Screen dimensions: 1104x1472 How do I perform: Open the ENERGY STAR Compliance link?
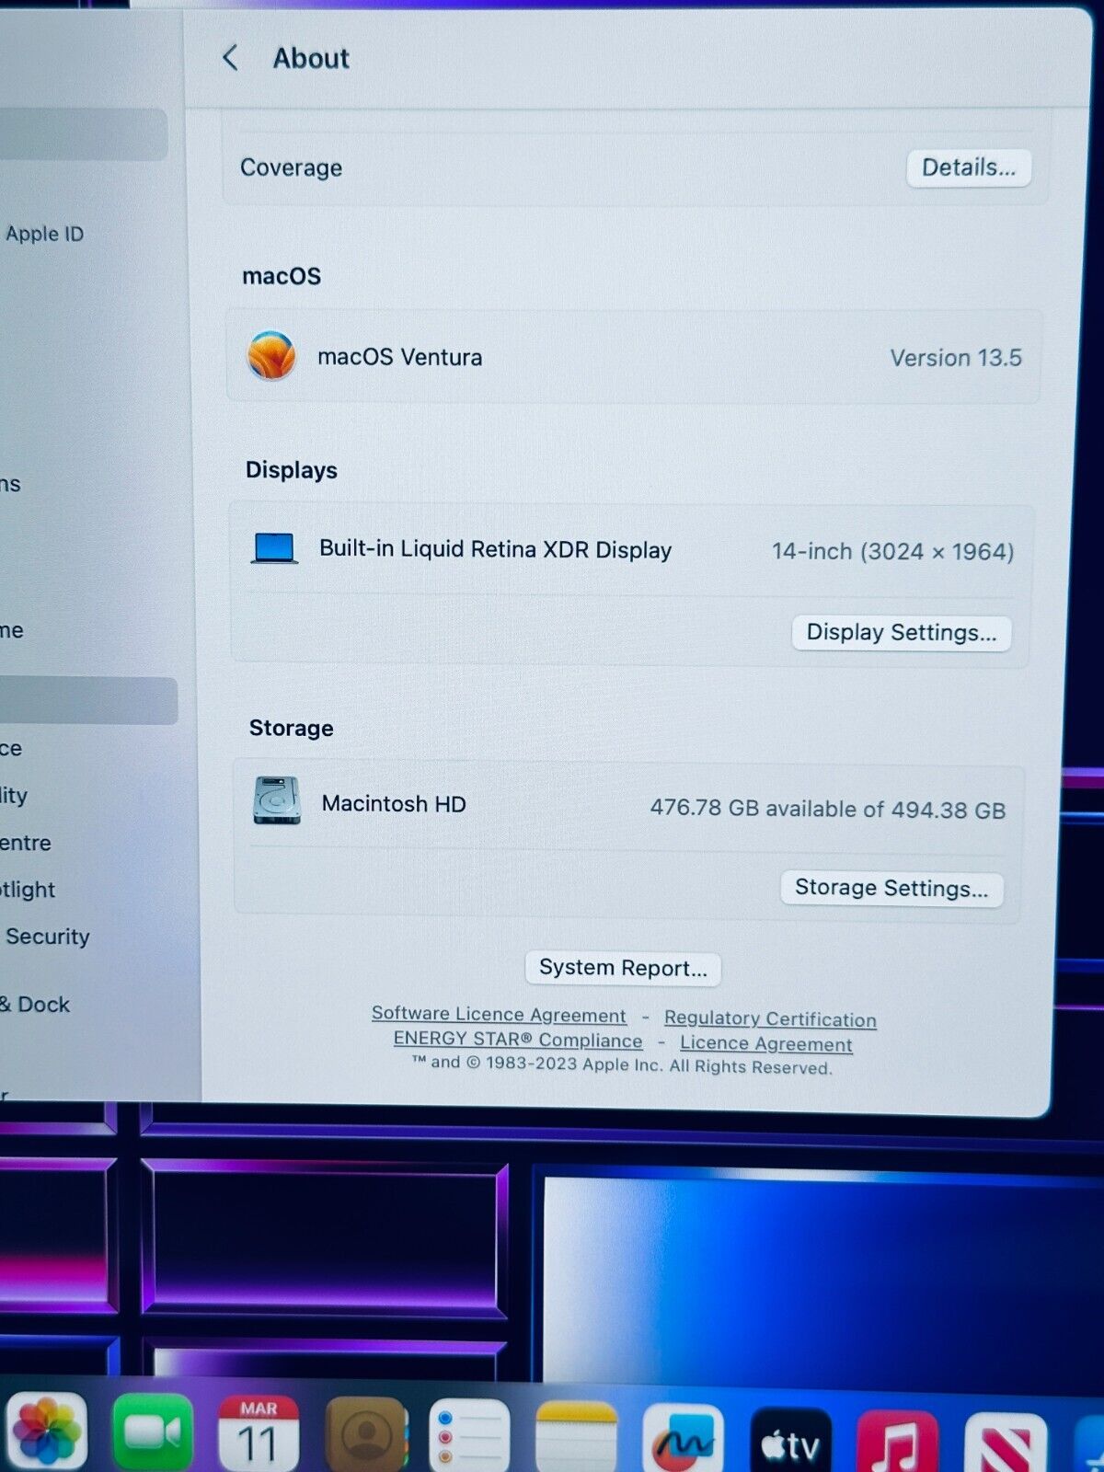pyautogui.click(x=518, y=1040)
